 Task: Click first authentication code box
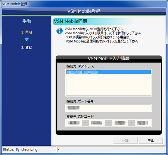click(x=74, y=123)
